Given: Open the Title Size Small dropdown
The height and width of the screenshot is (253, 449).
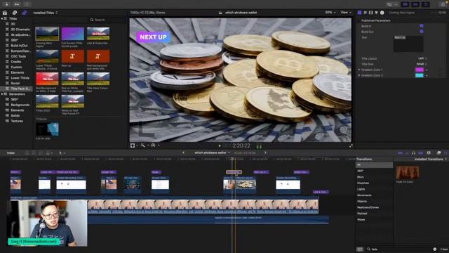Looking at the screenshot, I should tap(422, 64).
